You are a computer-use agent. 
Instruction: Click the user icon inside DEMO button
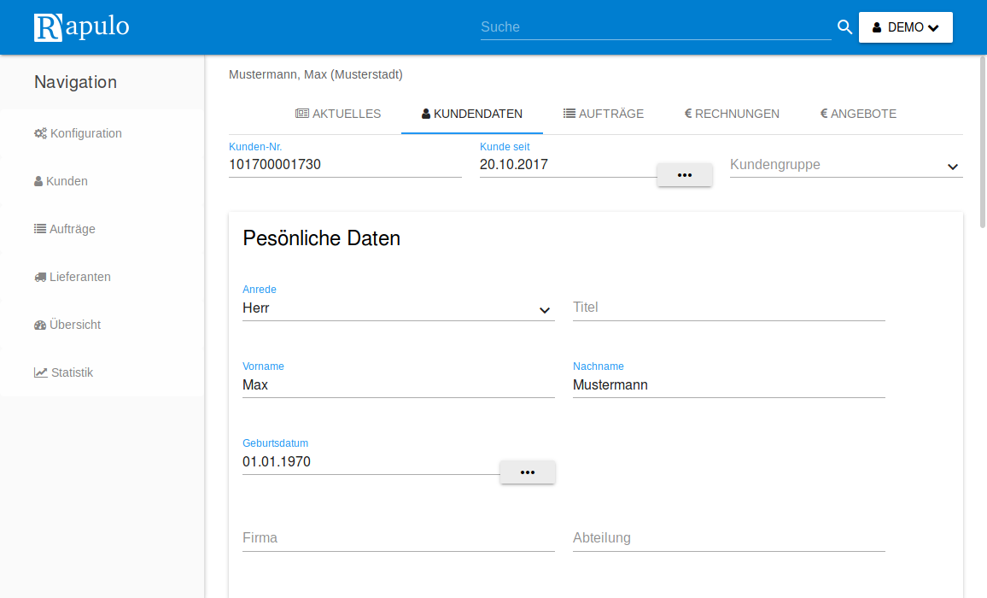(x=878, y=26)
